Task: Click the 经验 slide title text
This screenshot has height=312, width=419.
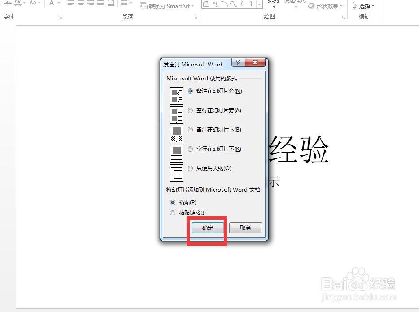Action: point(298,149)
